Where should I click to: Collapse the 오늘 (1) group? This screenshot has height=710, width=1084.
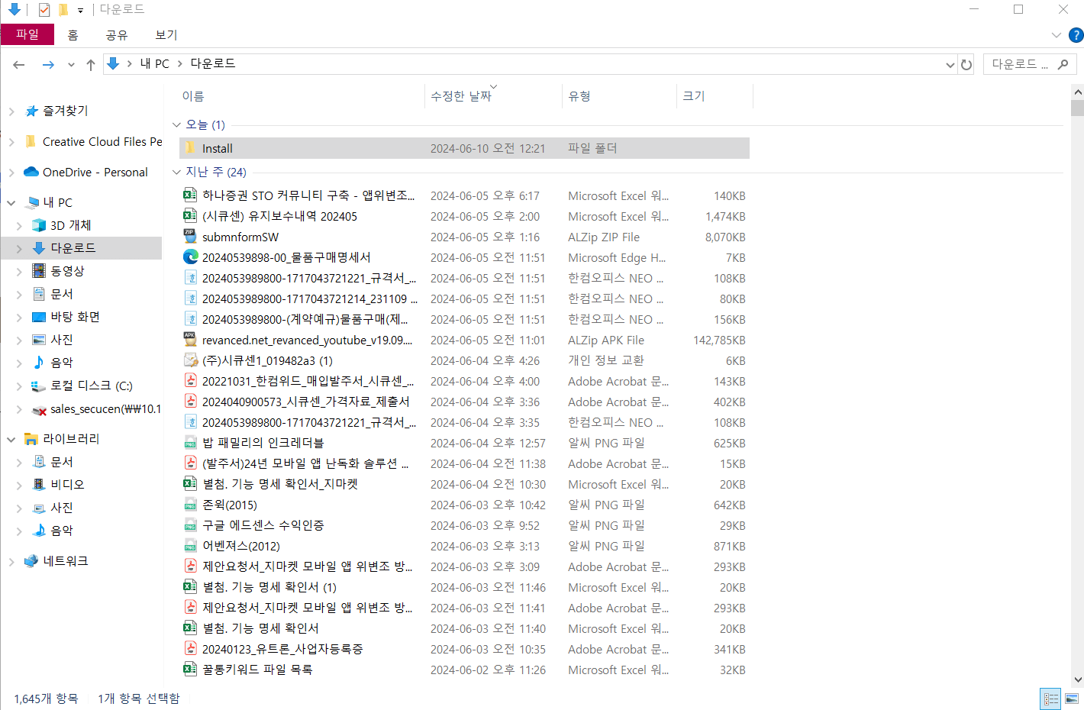(176, 124)
